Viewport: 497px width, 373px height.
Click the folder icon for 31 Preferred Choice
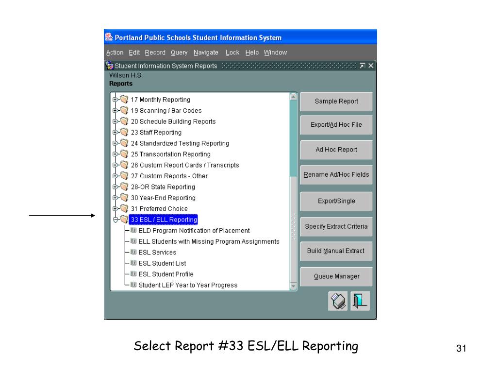coord(124,208)
